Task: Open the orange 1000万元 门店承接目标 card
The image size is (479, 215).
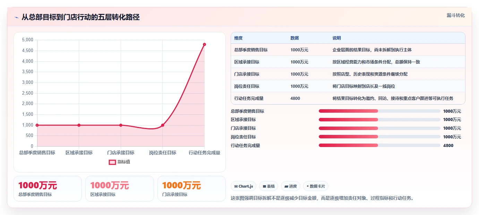Action: point(191,189)
